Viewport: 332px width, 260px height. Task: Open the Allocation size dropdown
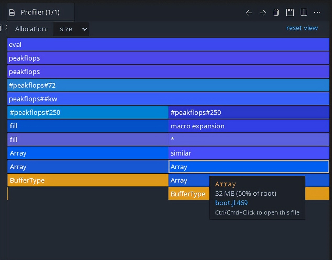(x=71, y=29)
